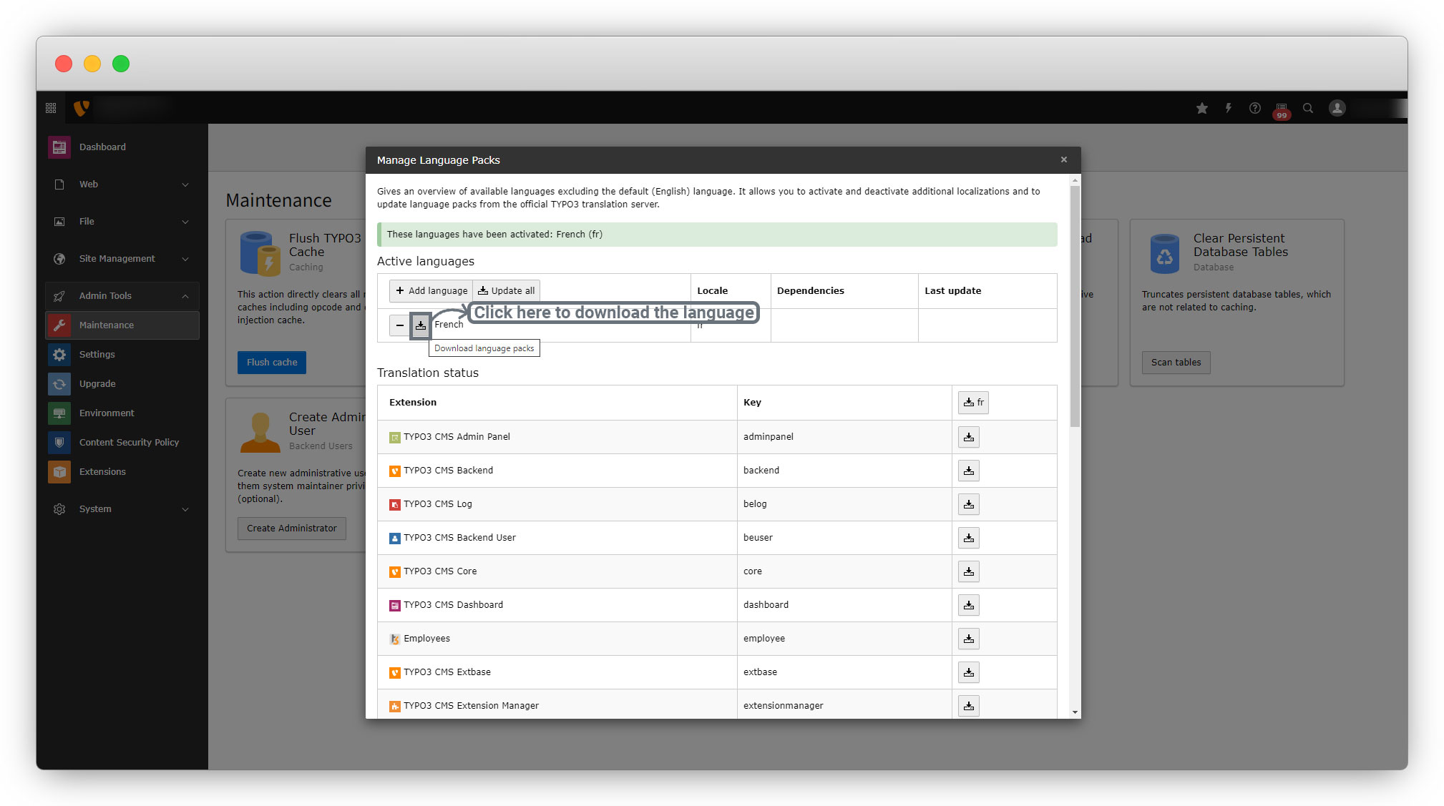Click the modal's vertical scrollbar
Image resolution: width=1444 pixels, height=806 pixels.
[x=1074, y=308]
